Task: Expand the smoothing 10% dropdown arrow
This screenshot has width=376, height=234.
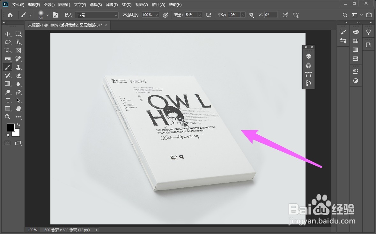Action: click(243, 15)
